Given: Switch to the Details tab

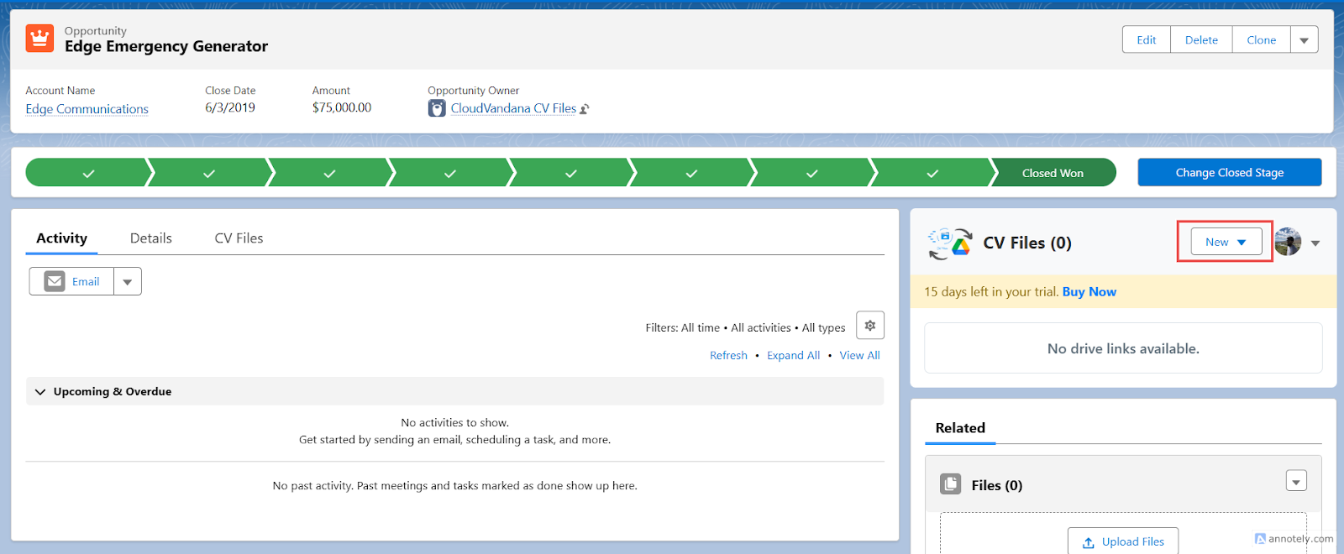Looking at the screenshot, I should coord(151,238).
